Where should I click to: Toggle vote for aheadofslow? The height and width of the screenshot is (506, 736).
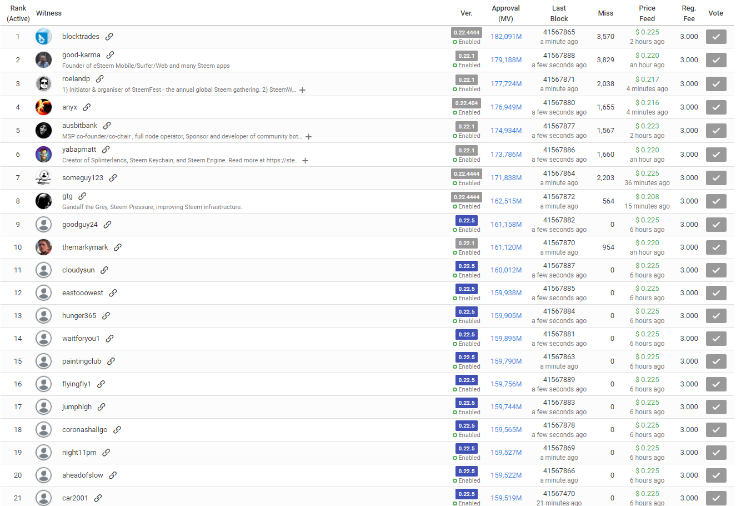pos(716,475)
